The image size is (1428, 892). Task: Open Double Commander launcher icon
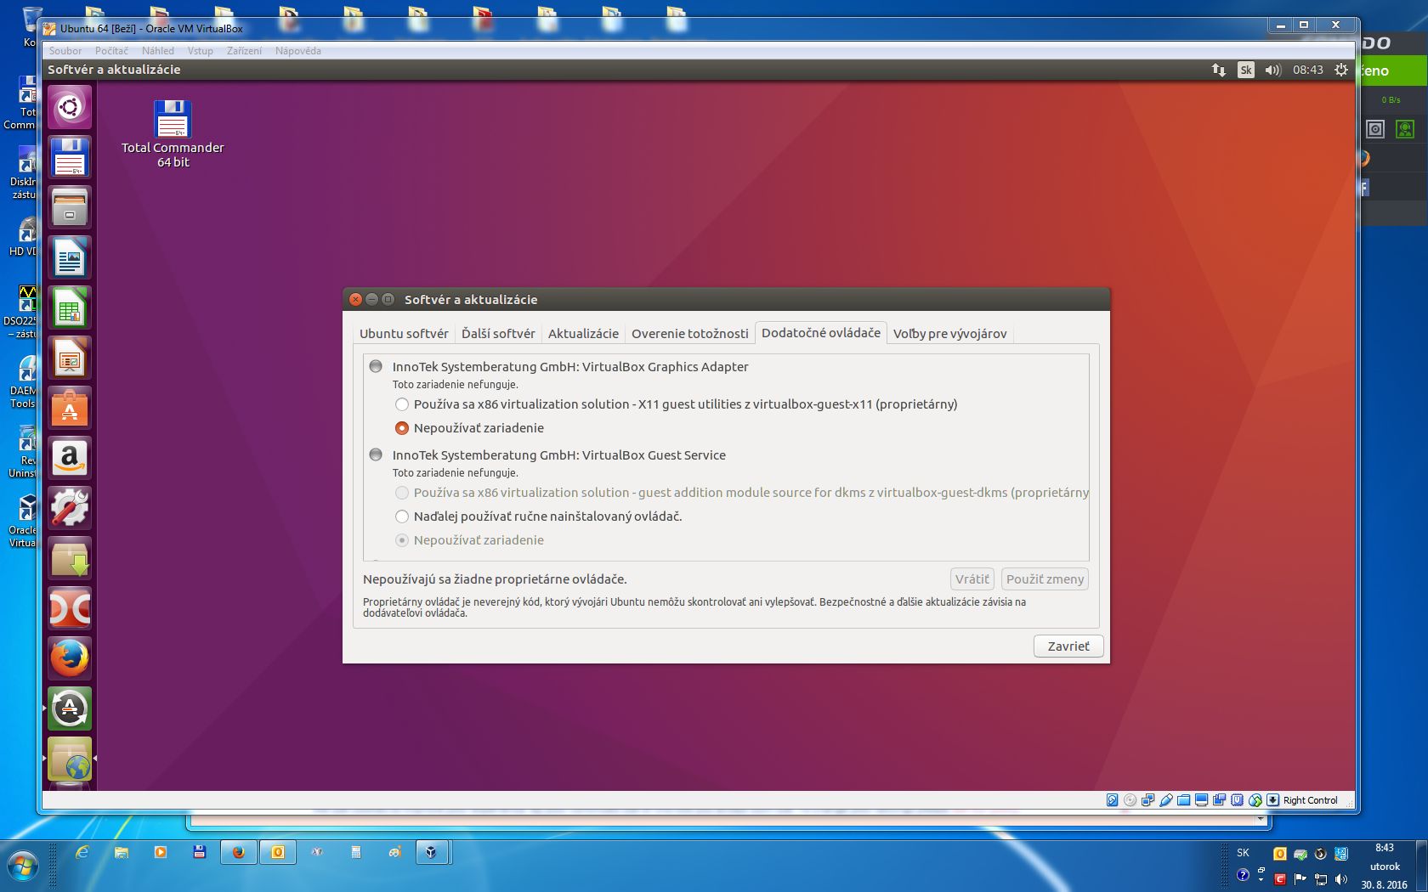click(x=70, y=608)
